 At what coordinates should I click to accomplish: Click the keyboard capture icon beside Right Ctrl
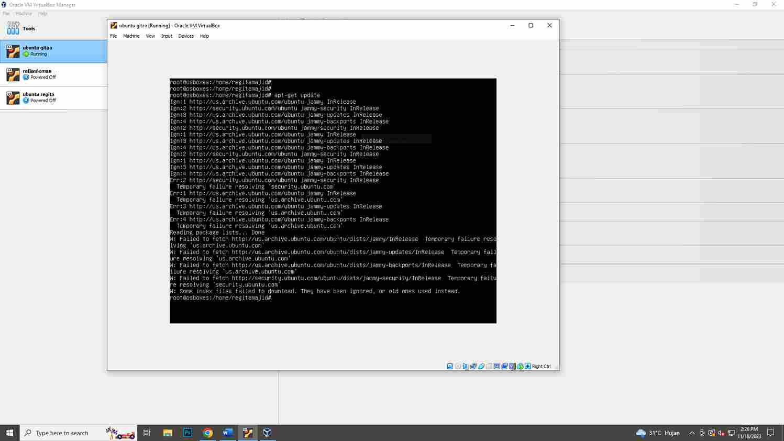pyautogui.click(x=528, y=366)
